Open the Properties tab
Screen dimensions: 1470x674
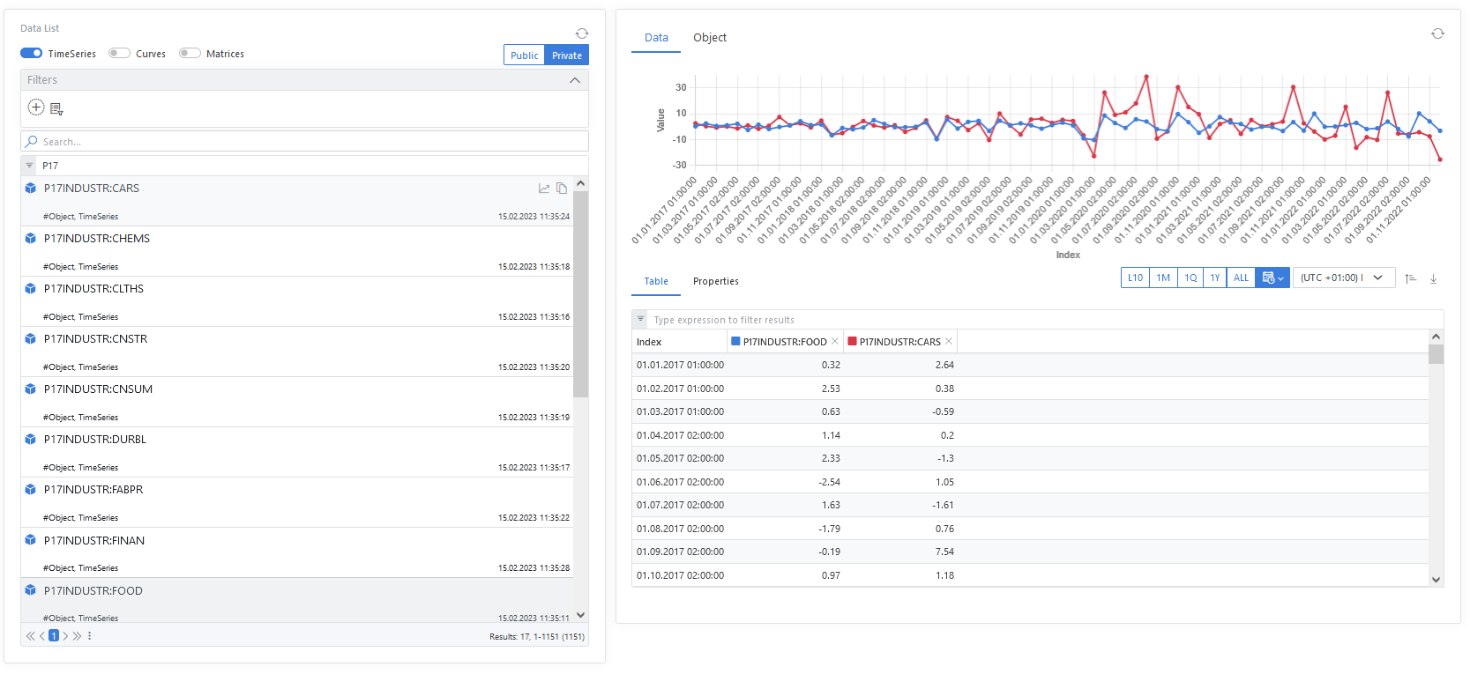coord(715,282)
